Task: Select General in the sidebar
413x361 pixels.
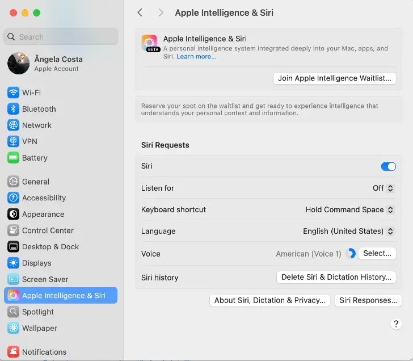Action: [36, 182]
